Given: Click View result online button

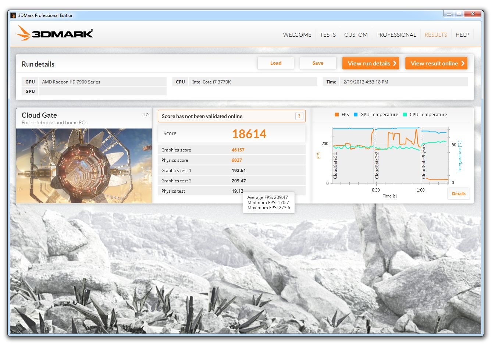Looking at the screenshot, I should (436, 63).
